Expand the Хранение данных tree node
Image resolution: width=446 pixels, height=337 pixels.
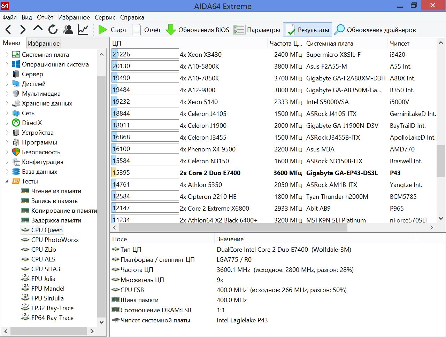point(7,103)
